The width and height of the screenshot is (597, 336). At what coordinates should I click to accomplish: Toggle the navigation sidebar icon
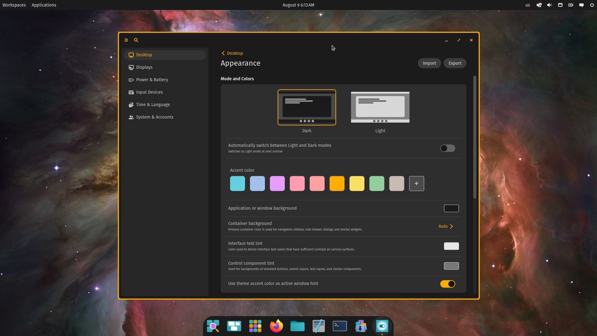tap(126, 40)
